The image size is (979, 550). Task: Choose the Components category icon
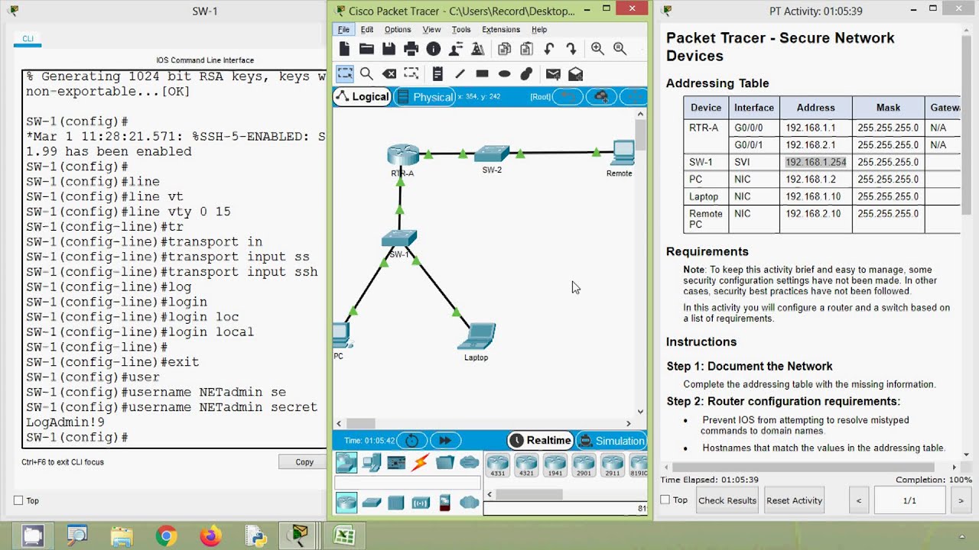[x=396, y=462]
